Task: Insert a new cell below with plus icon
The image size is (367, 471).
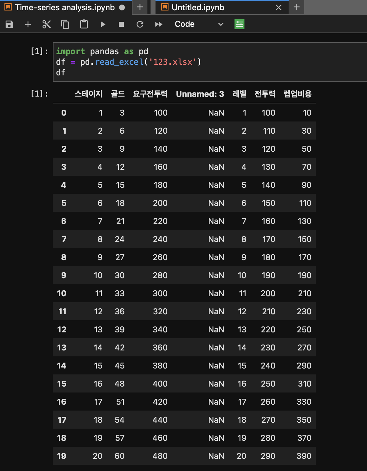Action: [28, 24]
